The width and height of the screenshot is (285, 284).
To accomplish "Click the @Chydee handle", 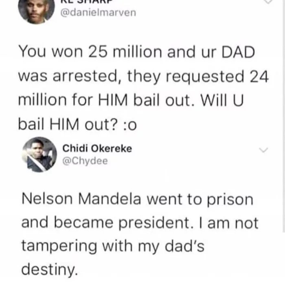I will pos(85,161).
